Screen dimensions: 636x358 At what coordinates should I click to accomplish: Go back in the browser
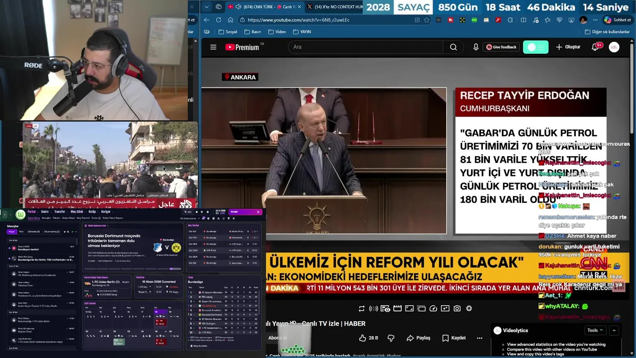coord(207,20)
